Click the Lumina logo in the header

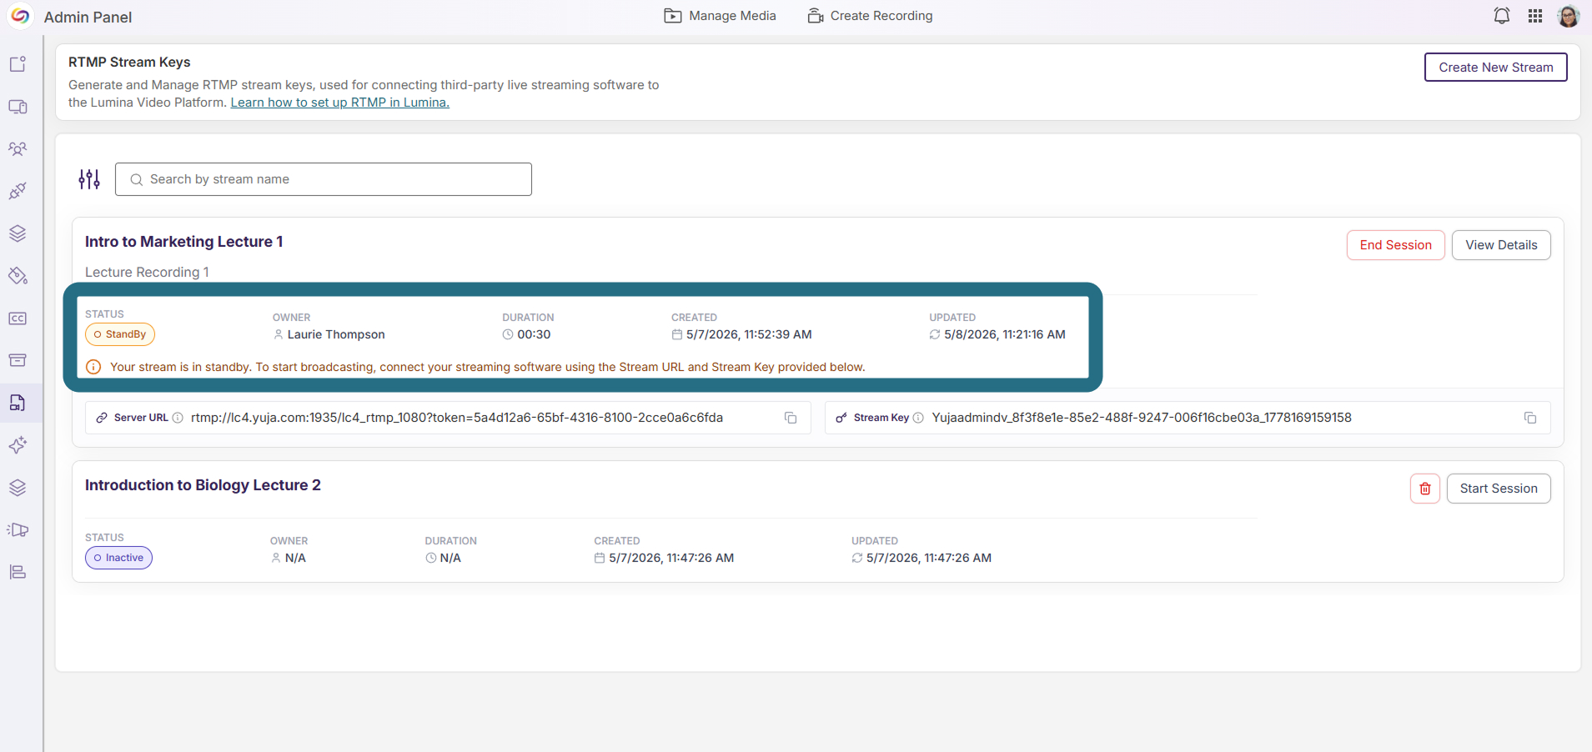[x=20, y=16]
